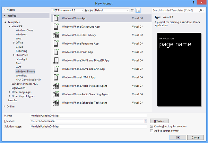208x143 pixels.
Task: Collapse the Visual C# tree node
Action: 9,26
